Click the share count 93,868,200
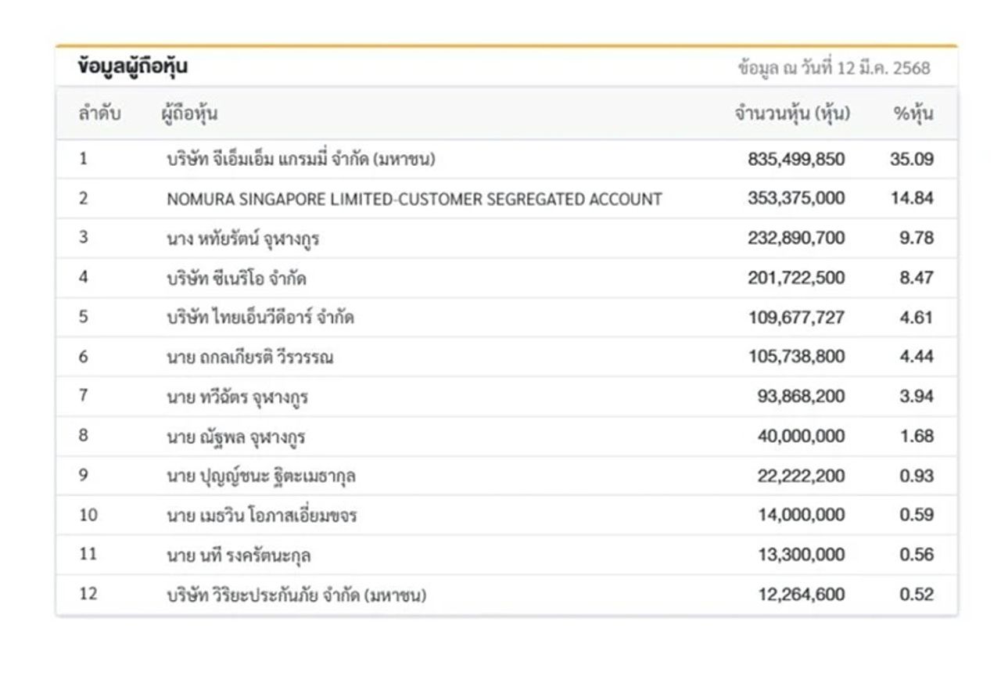1001x676 pixels. [801, 397]
